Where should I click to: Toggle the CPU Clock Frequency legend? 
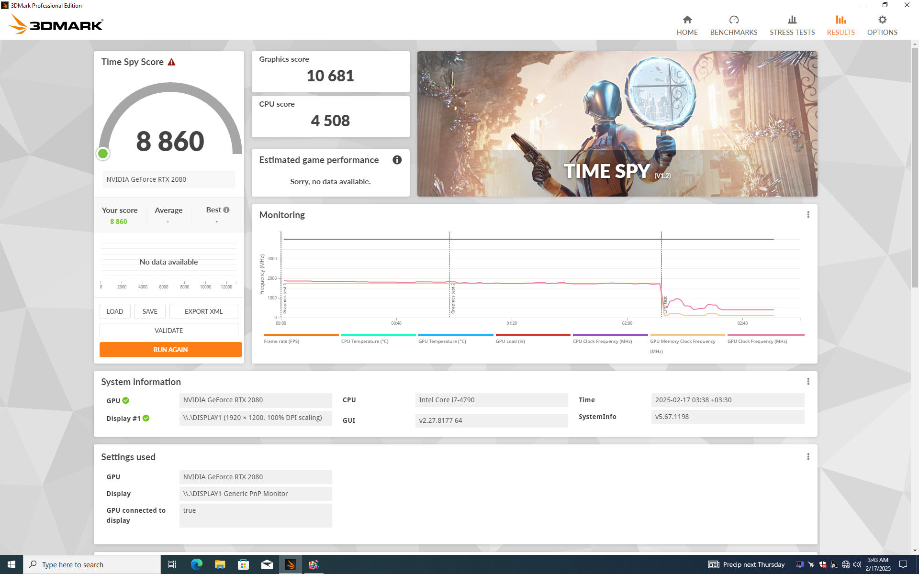(x=610, y=339)
